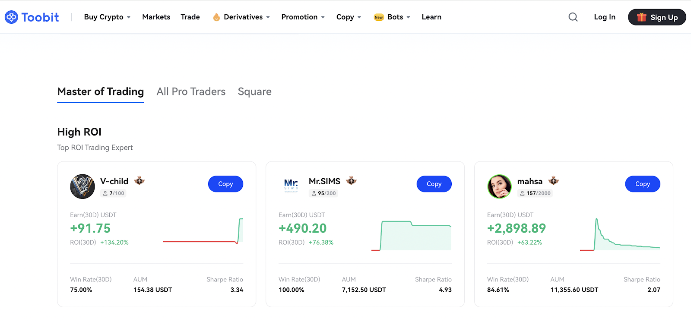Click the 11,355.60 USDT AUM value
The image size is (691, 328).
(x=574, y=290)
